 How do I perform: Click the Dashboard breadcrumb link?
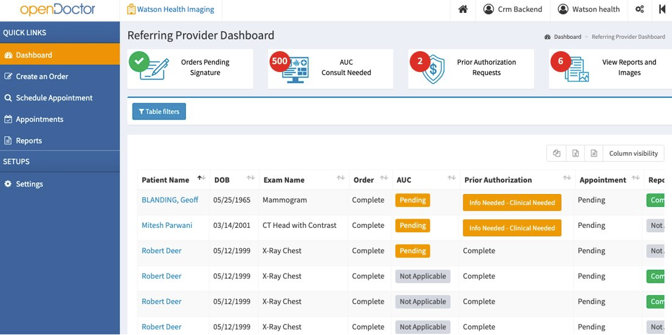[567, 37]
